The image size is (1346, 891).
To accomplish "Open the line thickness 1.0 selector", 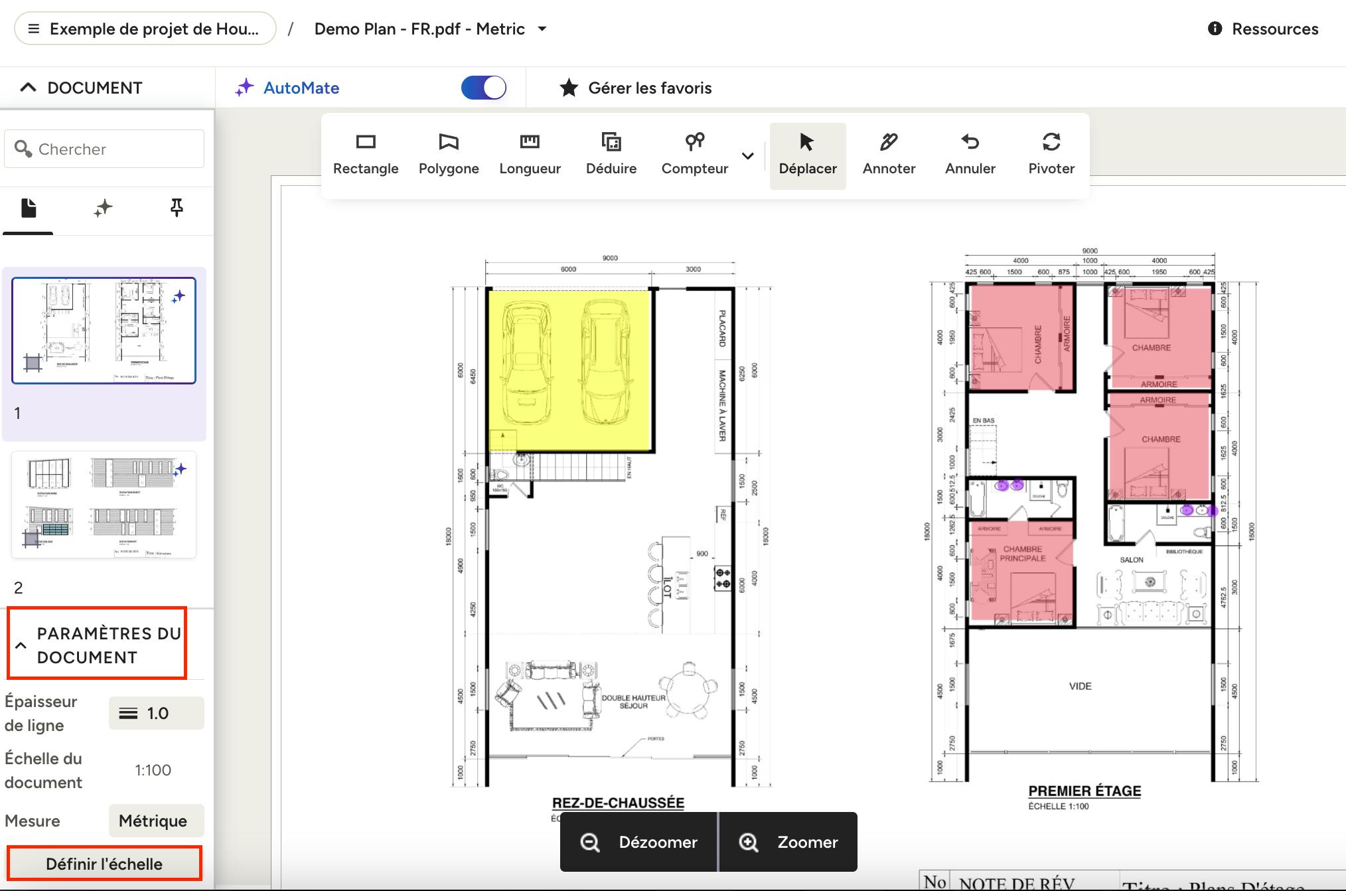I will [x=157, y=713].
